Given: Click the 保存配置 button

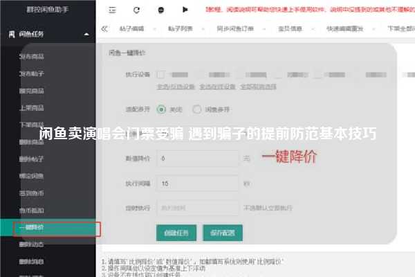Looking at the screenshot, I should [x=223, y=233].
